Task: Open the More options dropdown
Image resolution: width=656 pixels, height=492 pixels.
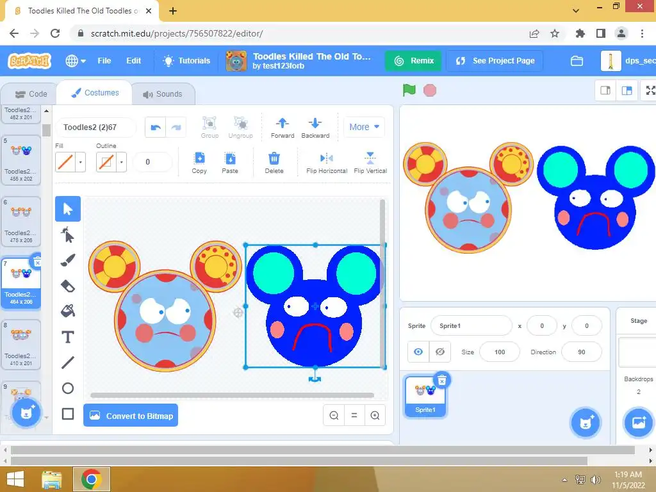Action: [x=364, y=127]
